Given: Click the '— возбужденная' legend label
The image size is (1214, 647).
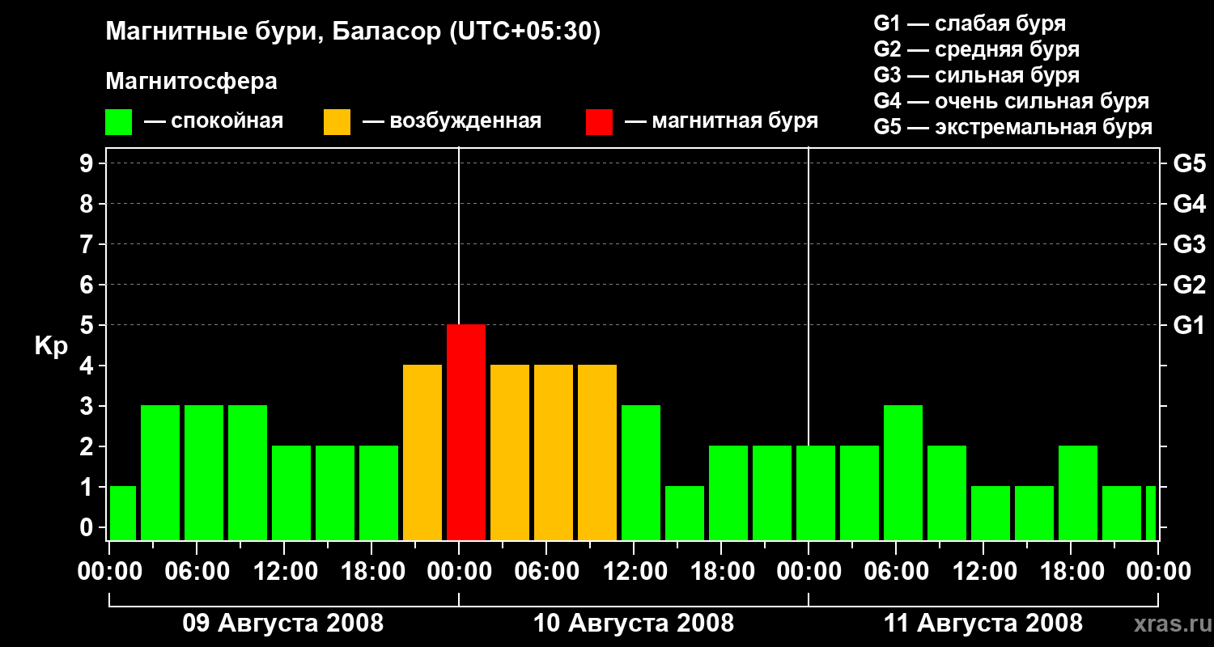Looking at the screenshot, I should [x=452, y=121].
